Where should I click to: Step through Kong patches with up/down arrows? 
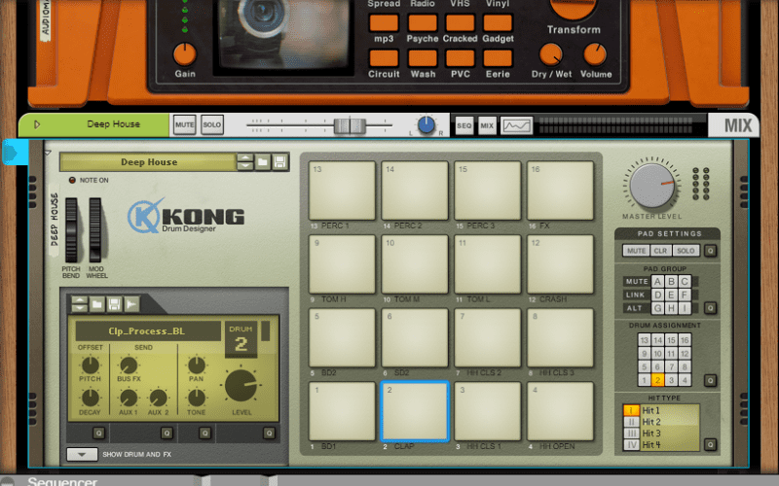tap(245, 162)
